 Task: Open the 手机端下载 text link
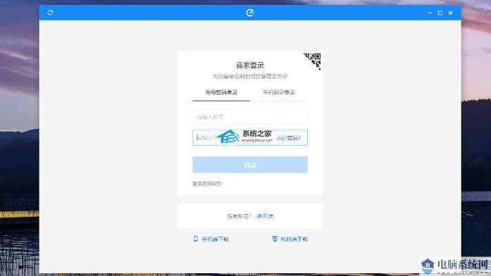tap(215, 239)
